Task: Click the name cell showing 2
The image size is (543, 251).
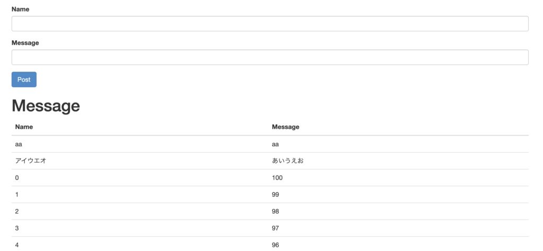Action: 140,212
